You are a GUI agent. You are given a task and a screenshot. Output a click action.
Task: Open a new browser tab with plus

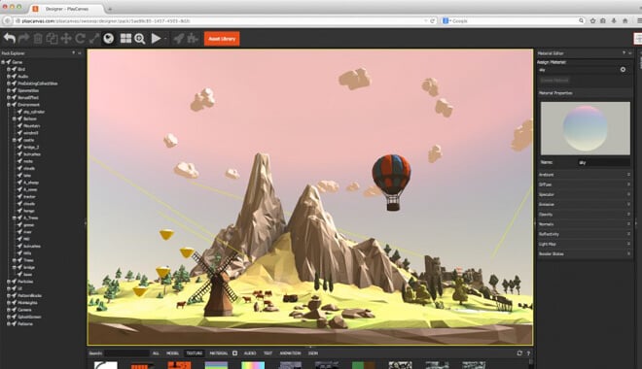pyautogui.click(x=110, y=9)
